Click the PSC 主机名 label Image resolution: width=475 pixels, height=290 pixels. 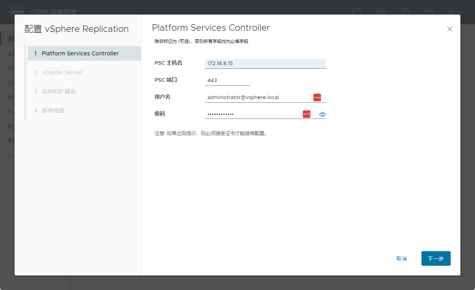click(x=168, y=63)
